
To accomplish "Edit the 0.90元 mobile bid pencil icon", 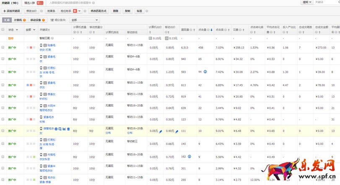I will tap(177, 131).
